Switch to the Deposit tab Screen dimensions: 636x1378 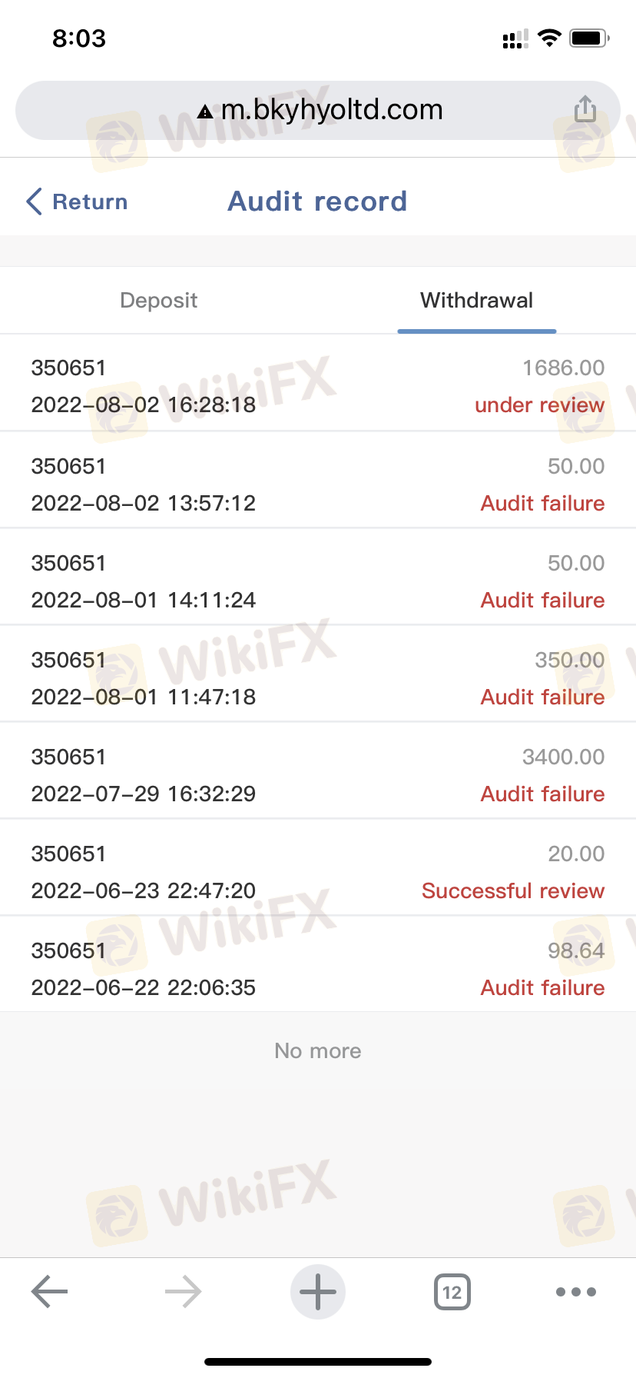[x=159, y=301]
